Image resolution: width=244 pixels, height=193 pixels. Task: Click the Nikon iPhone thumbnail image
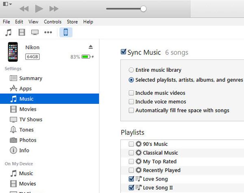click(x=13, y=52)
